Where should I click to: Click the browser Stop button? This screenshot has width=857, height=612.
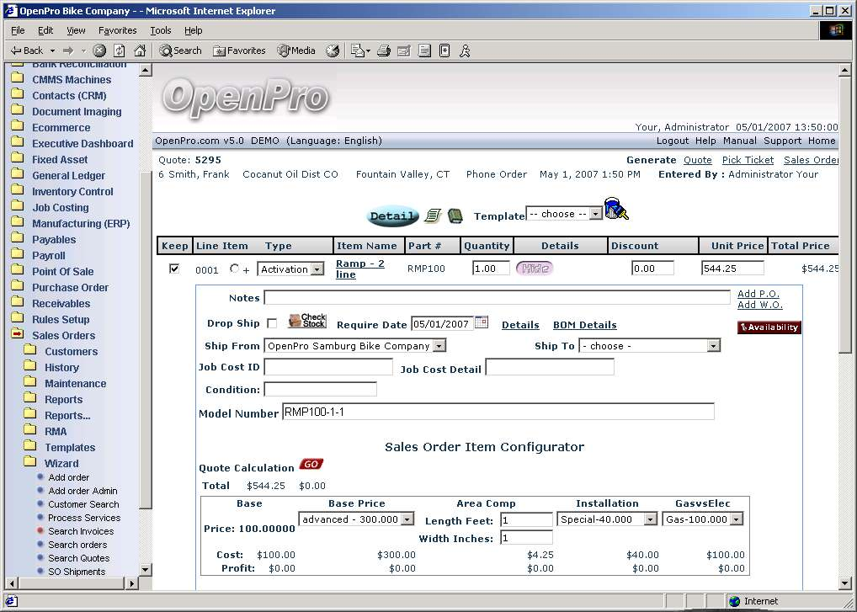[99, 51]
